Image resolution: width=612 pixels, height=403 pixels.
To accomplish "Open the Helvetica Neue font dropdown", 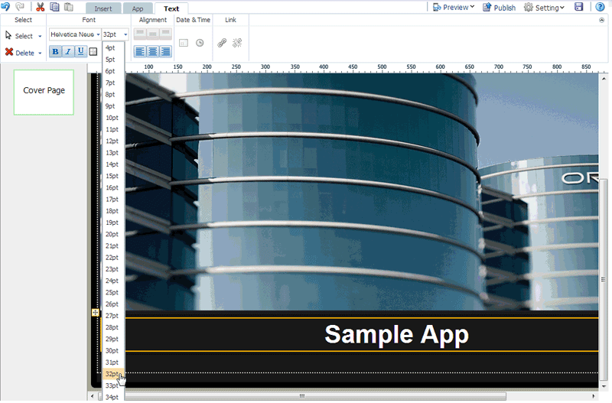I will [x=75, y=34].
